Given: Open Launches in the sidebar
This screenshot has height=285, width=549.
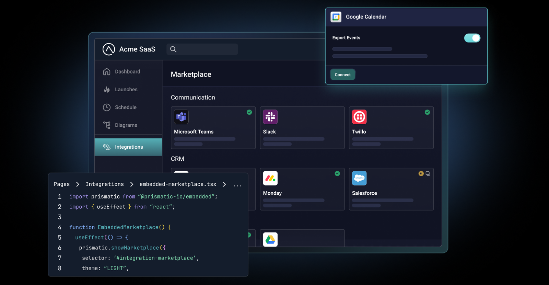Looking at the screenshot, I should tap(128, 89).
